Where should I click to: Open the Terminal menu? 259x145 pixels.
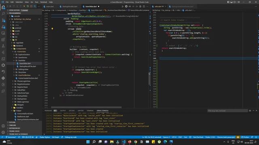click(x=44, y=2)
